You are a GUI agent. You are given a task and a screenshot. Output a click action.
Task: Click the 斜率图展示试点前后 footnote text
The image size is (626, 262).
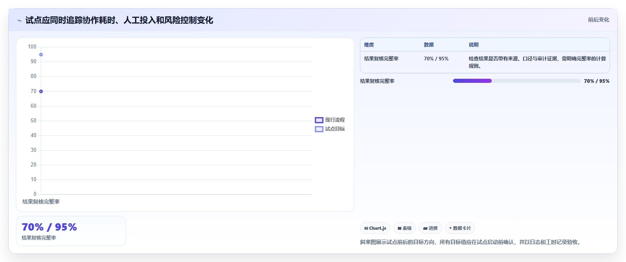[x=470, y=242]
